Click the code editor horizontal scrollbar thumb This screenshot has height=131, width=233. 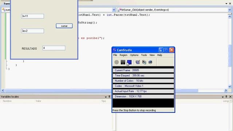click(102, 90)
